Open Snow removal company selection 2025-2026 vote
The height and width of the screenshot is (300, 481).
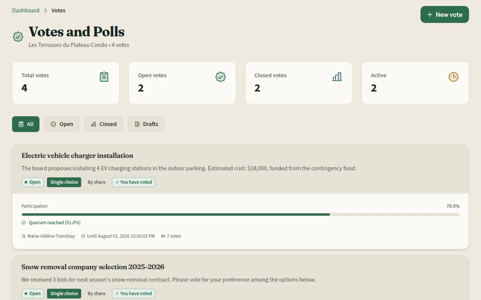coord(93,267)
